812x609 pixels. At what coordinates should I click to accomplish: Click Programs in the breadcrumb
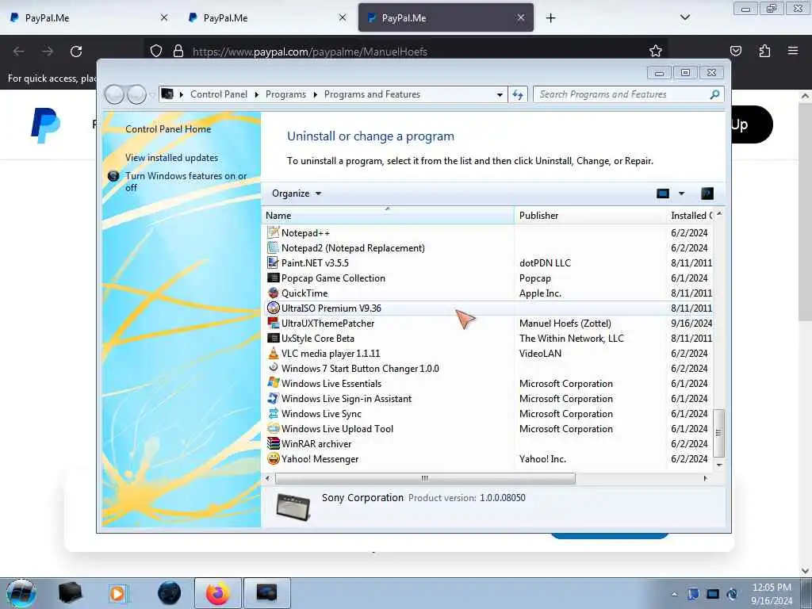point(285,94)
